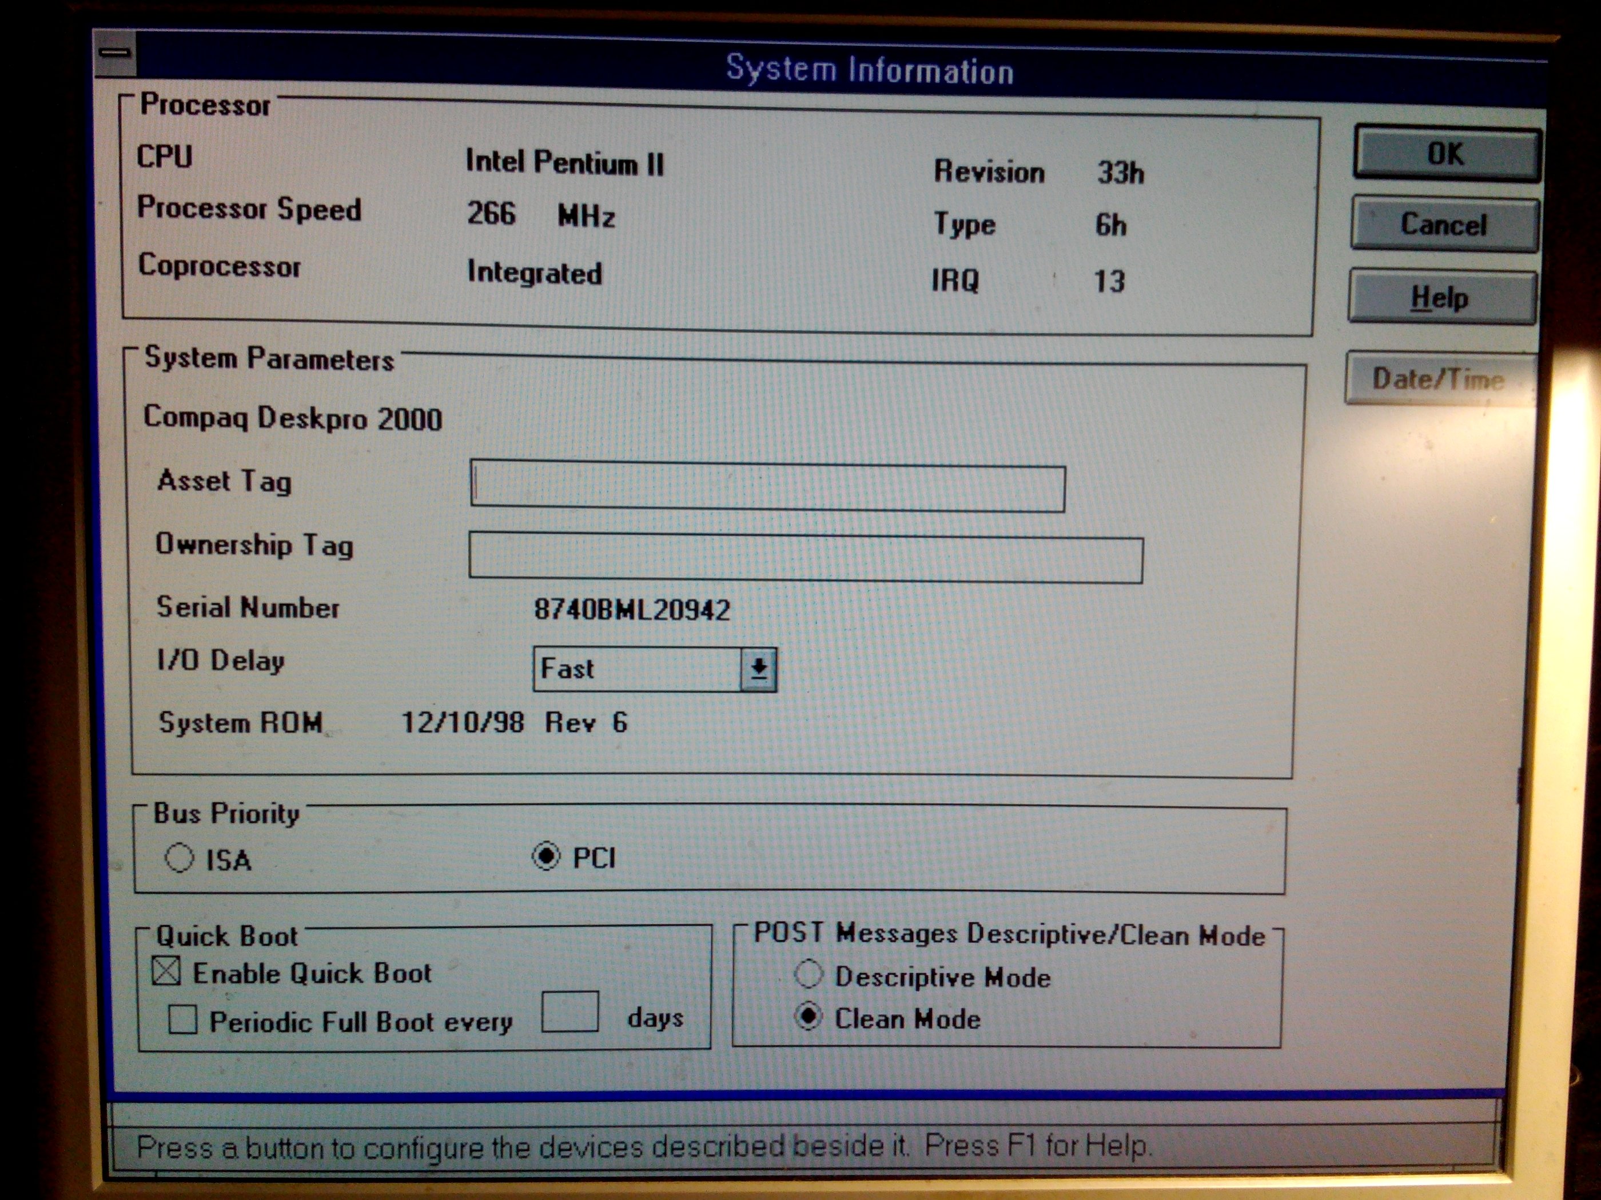Click the Compaq Deskpro 2000 label
This screenshot has width=1601, height=1200.
(292, 418)
